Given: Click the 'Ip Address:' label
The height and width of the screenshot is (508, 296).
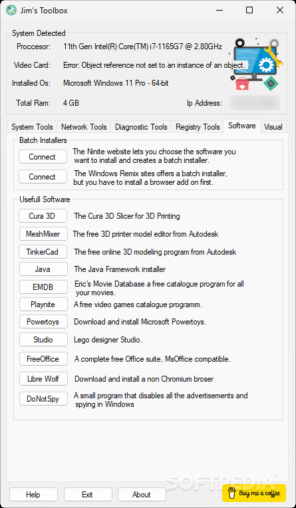Looking at the screenshot, I should (205, 103).
